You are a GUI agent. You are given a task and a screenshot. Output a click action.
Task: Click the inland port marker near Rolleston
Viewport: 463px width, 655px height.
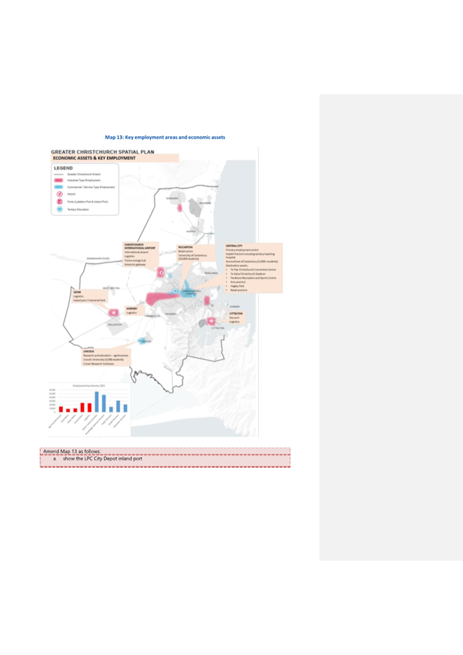point(112,312)
